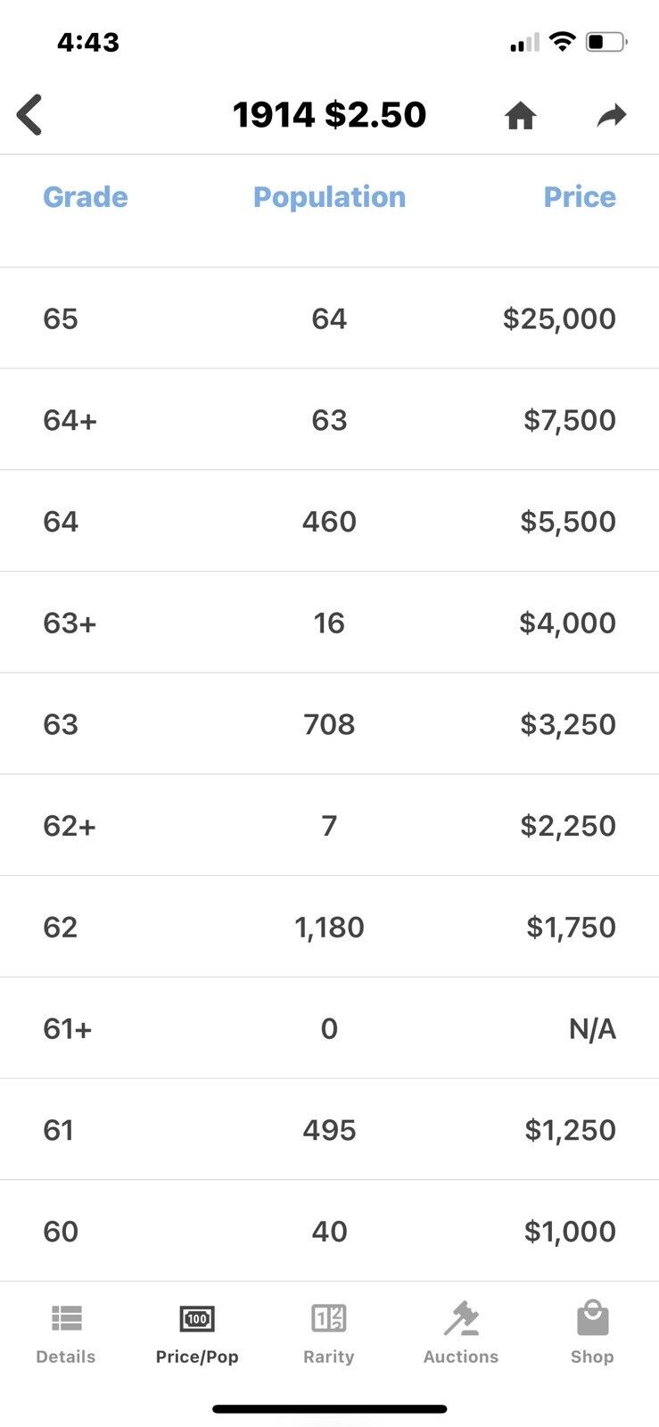Tap the $1,250 price for grade 61
This screenshot has width=659, height=1427.
(570, 1130)
